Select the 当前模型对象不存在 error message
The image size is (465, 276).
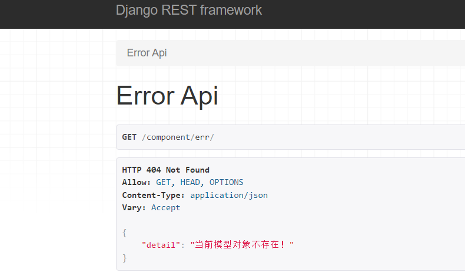pyautogui.click(x=242, y=245)
